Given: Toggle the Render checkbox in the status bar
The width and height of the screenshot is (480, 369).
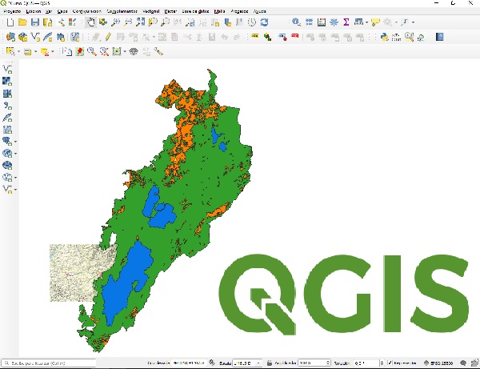Looking at the screenshot, I should click(390, 363).
